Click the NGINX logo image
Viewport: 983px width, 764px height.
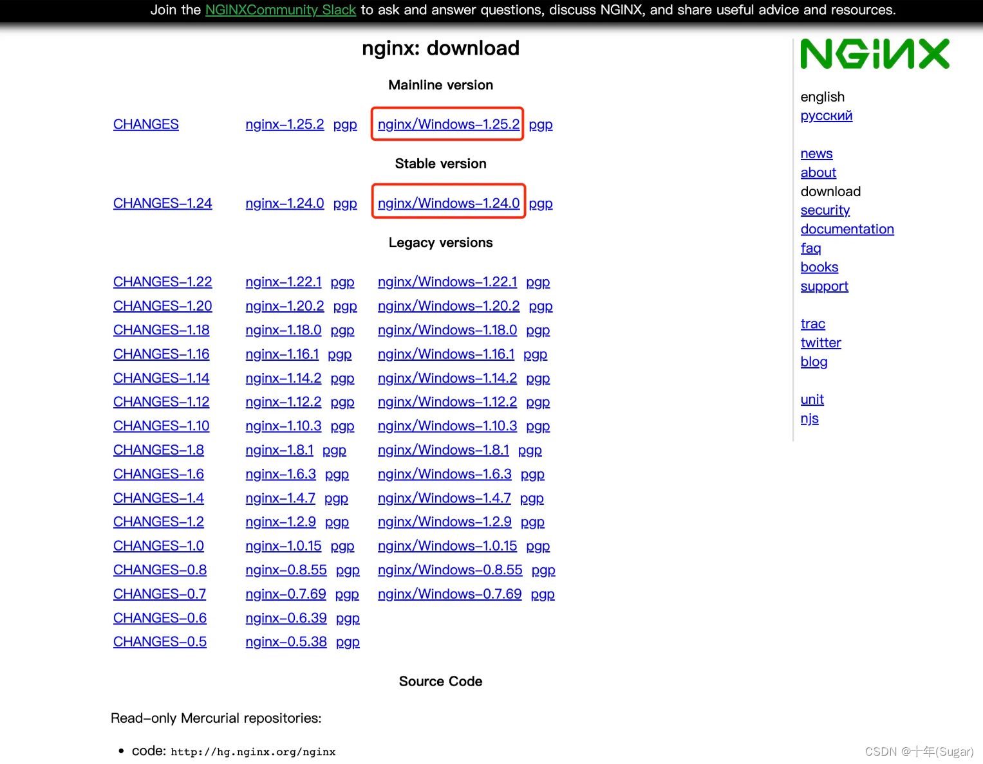point(875,54)
